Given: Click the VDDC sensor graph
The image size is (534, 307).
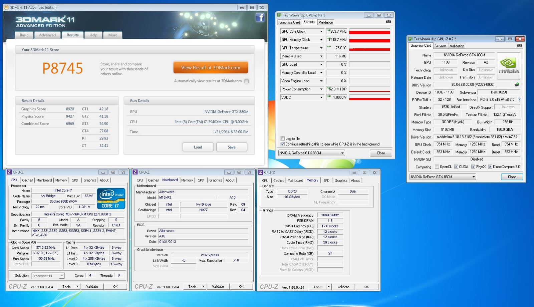Looking at the screenshot, I should click(x=369, y=97).
